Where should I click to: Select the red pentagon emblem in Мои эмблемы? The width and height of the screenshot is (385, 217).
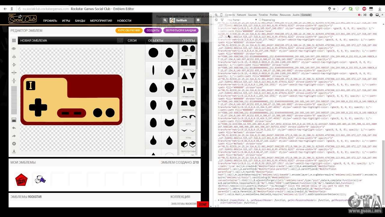(x=21, y=180)
